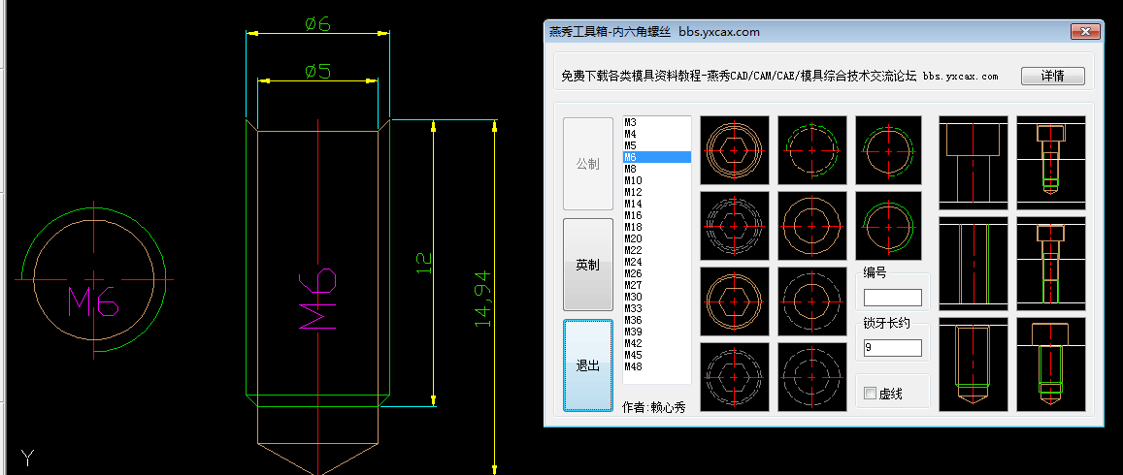Click the 公制 metric button
The width and height of the screenshot is (1123, 475).
(x=588, y=164)
